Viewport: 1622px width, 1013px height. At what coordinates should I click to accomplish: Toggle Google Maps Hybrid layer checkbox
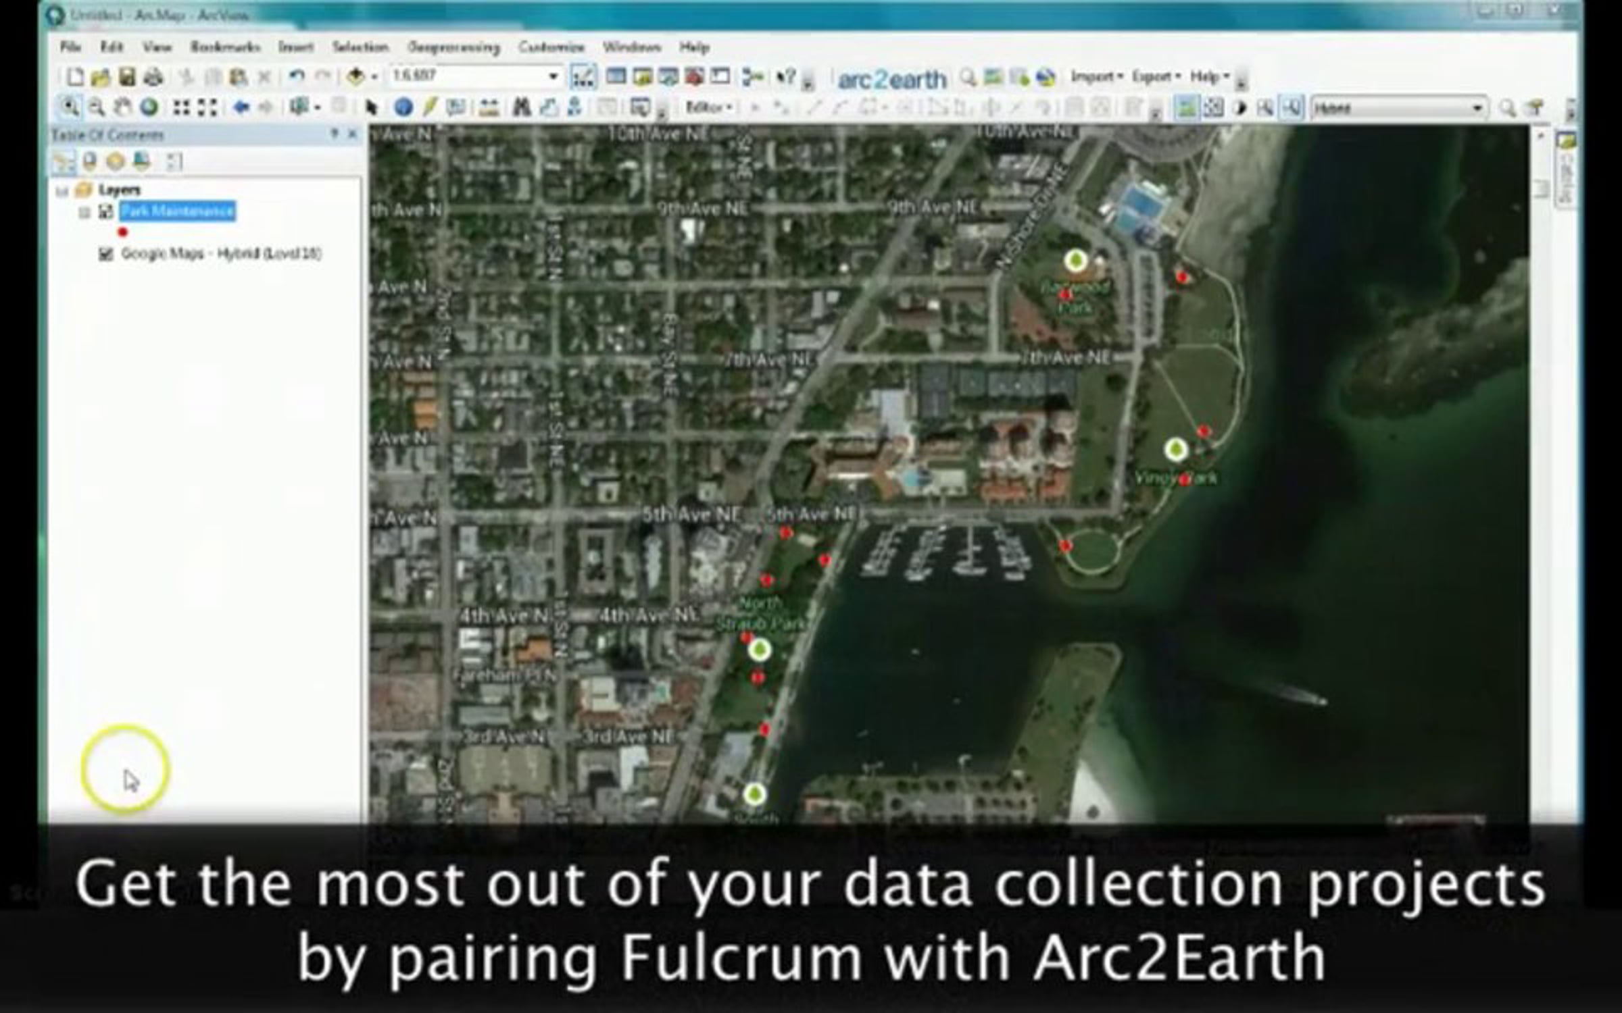coord(105,254)
